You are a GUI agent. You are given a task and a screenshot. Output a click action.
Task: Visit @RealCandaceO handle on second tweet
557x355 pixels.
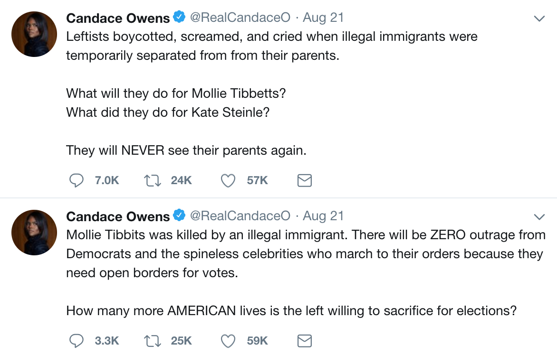click(x=240, y=215)
